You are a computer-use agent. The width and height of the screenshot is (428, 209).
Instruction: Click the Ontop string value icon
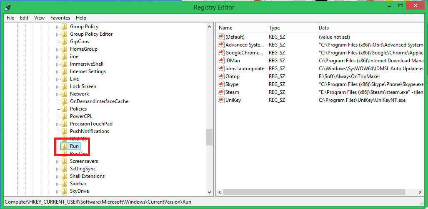coord(221,76)
